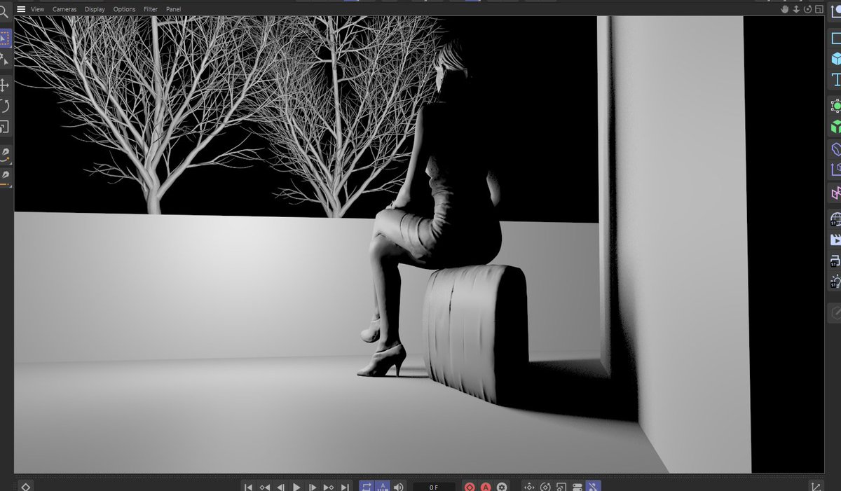
Task: Toggle timeline sound playback
Action: [x=399, y=487]
